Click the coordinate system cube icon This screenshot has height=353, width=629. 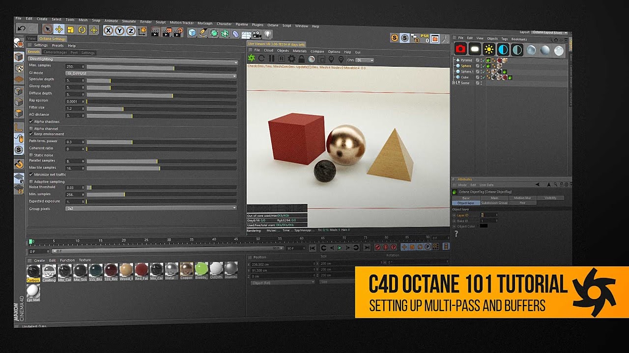pos(143,31)
